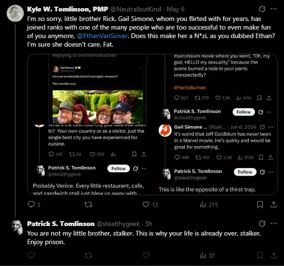Open more options menu on Kyle's tweet
Viewport: 284px width, 266px height.
pyautogui.click(x=274, y=9)
